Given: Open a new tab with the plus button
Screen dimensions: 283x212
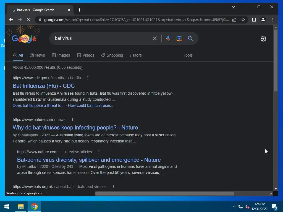Looking at the screenshot, I should (80, 10).
